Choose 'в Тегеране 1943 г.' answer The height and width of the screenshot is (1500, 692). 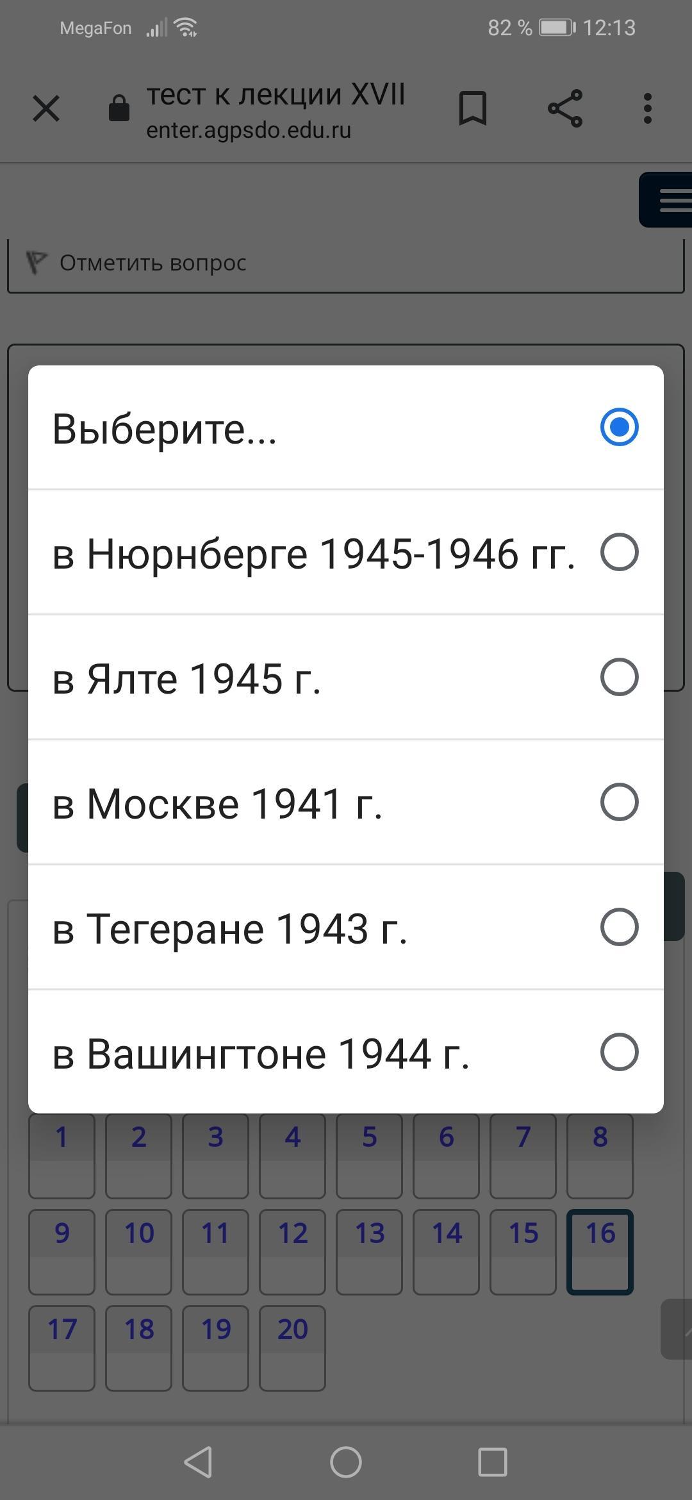point(619,928)
